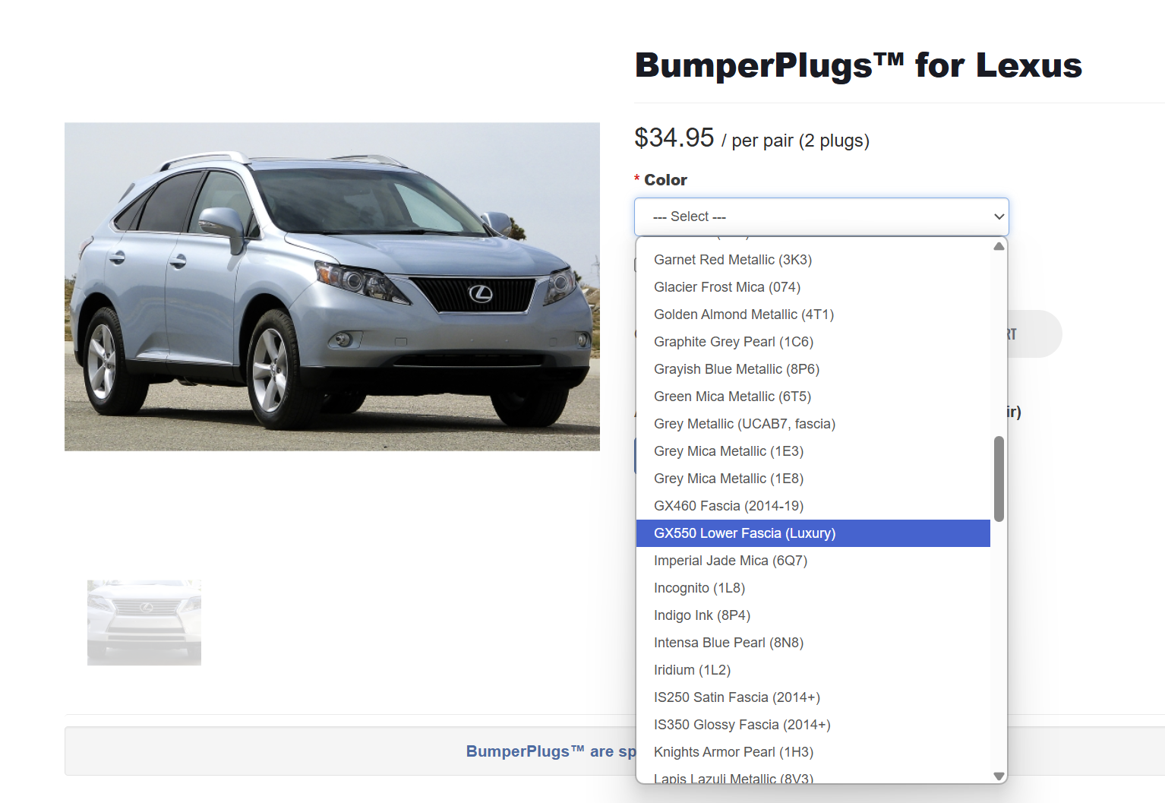Open the Color select dropdown
This screenshot has width=1165, height=803.
(x=821, y=217)
